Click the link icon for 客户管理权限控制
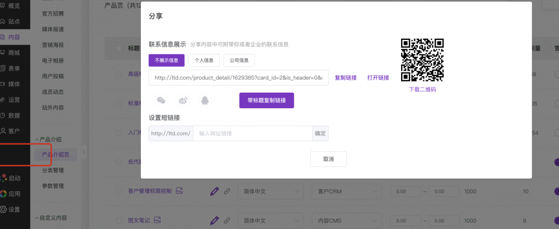This screenshot has width=559, height=229. click(227, 191)
